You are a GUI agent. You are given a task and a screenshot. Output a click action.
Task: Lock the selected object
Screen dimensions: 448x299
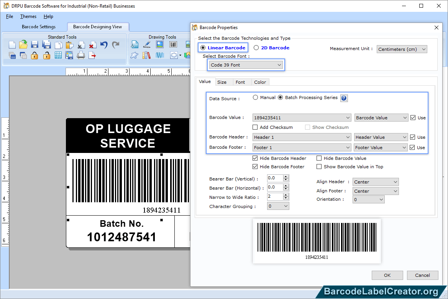[35, 55]
